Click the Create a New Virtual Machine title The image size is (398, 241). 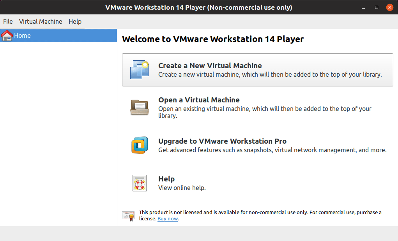[210, 66]
